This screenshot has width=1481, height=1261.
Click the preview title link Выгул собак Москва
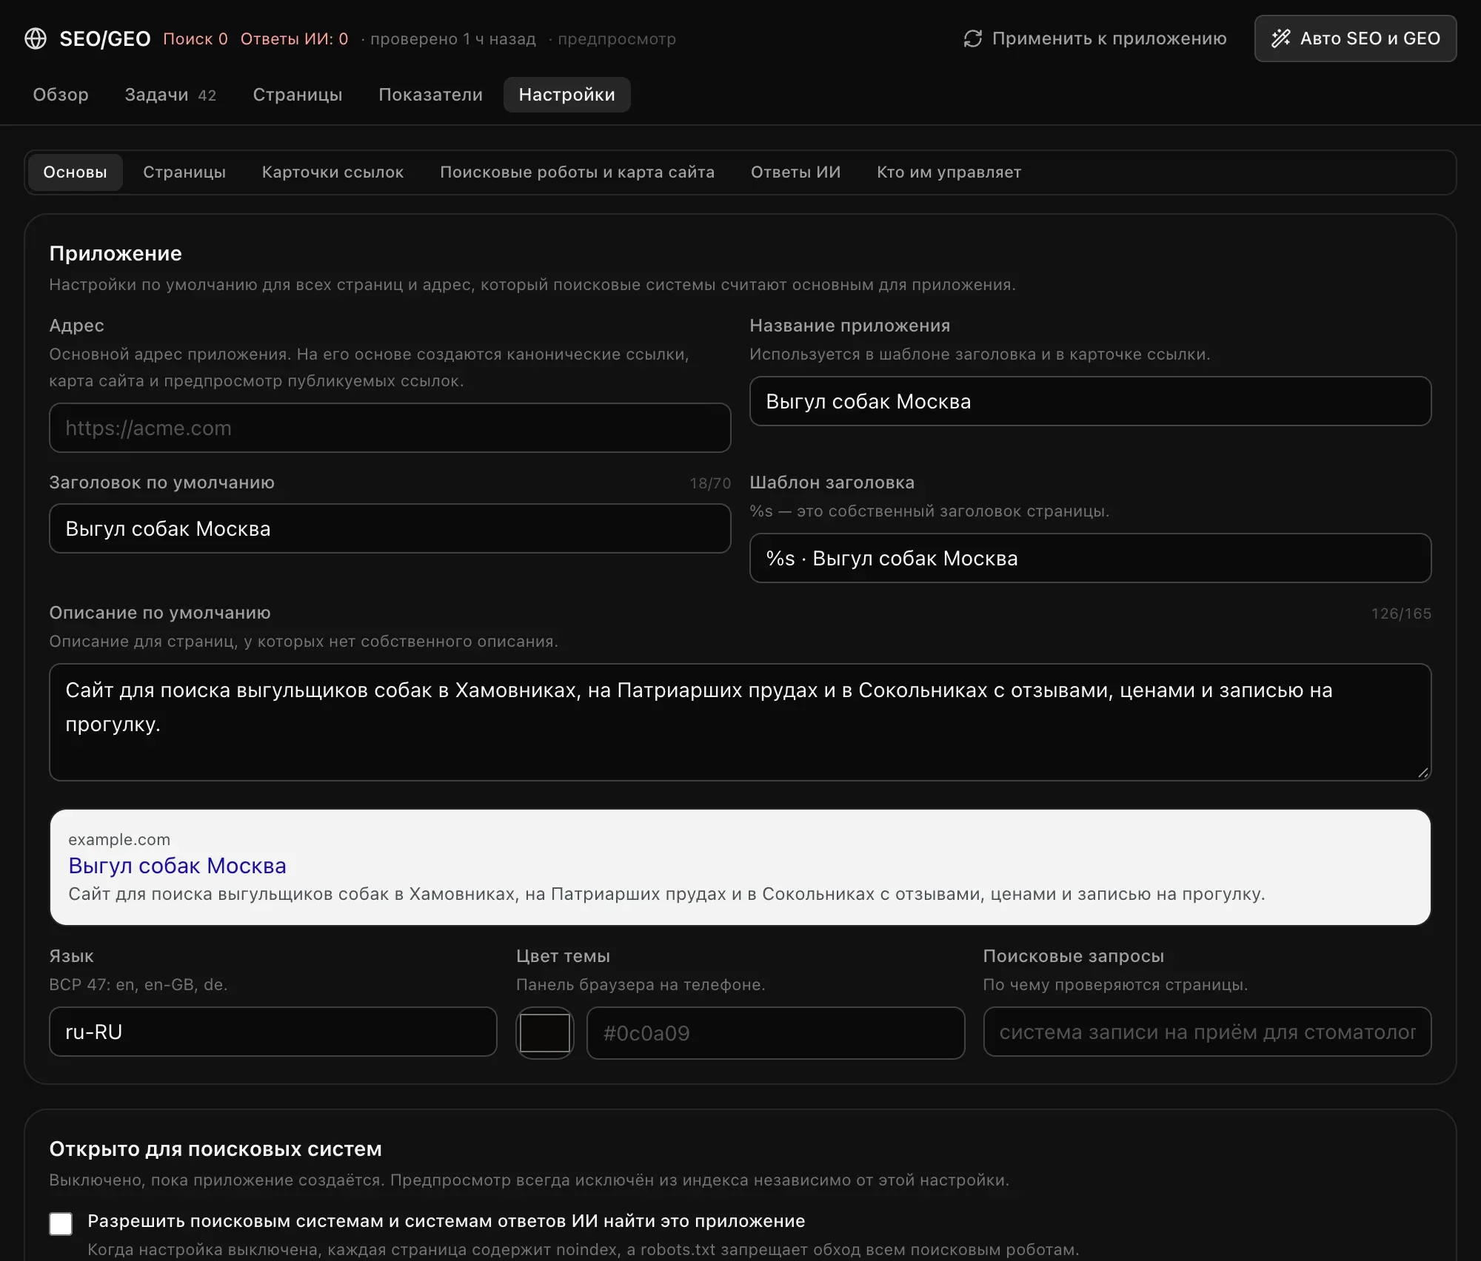pos(177,865)
